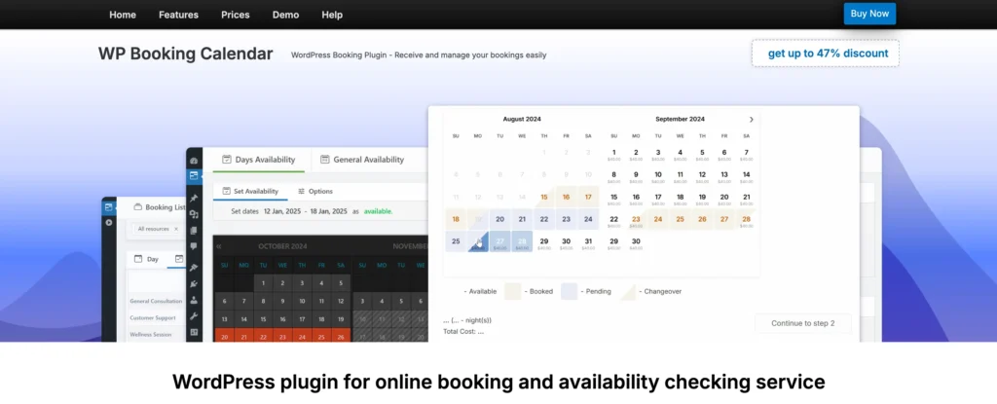The height and width of the screenshot is (404, 997).
Task: Open the Pages icon in dark sidebar
Action: click(x=194, y=231)
